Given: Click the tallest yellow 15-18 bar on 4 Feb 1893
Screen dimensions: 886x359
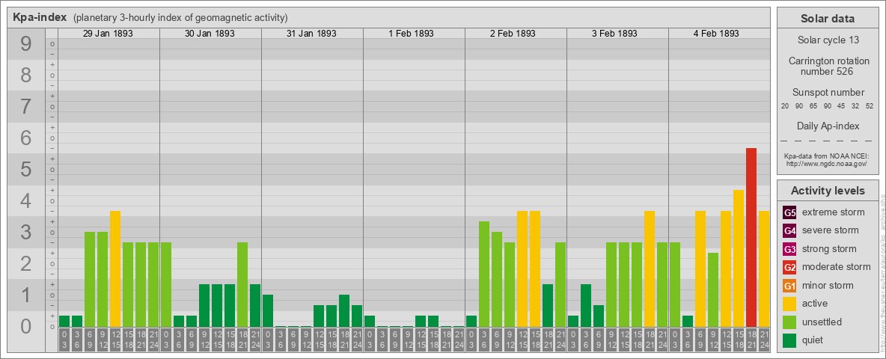Looking at the screenshot, I should click(738, 259).
